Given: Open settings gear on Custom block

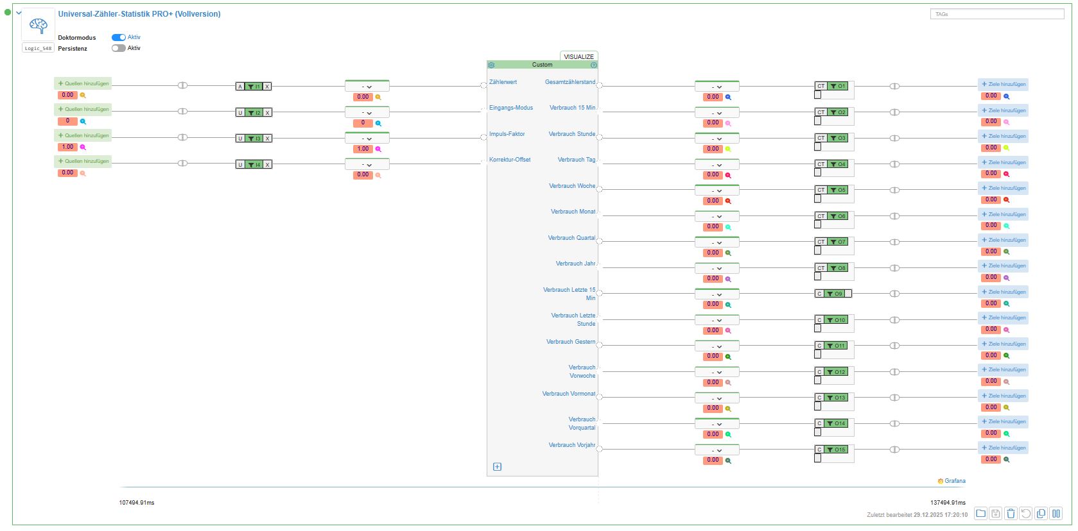Looking at the screenshot, I should [x=492, y=65].
